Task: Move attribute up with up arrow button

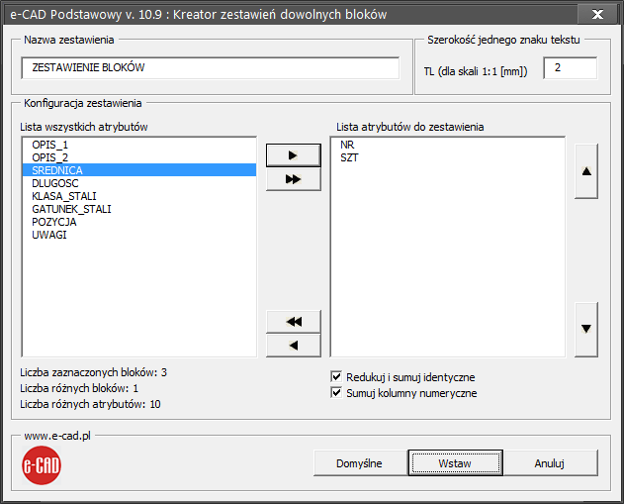Action: coord(586,171)
